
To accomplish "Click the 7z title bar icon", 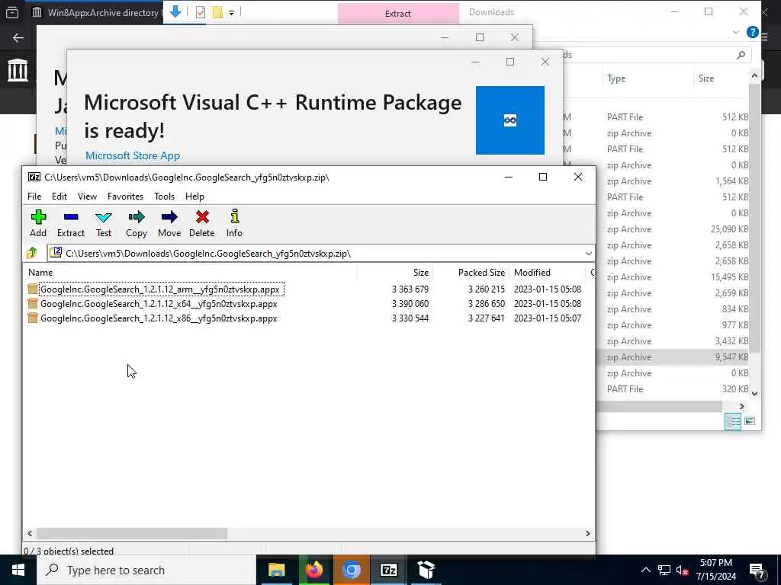I will click(34, 177).
